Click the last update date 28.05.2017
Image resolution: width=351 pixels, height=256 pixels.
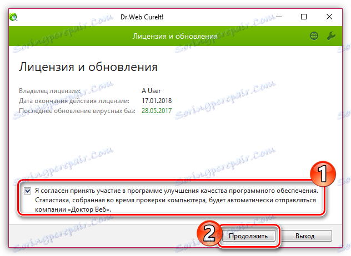(x=157, y=111)
